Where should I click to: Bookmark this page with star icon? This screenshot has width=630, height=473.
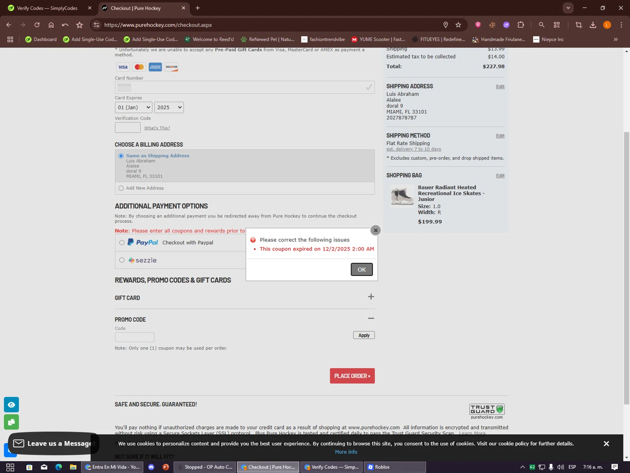coord(458,25)
